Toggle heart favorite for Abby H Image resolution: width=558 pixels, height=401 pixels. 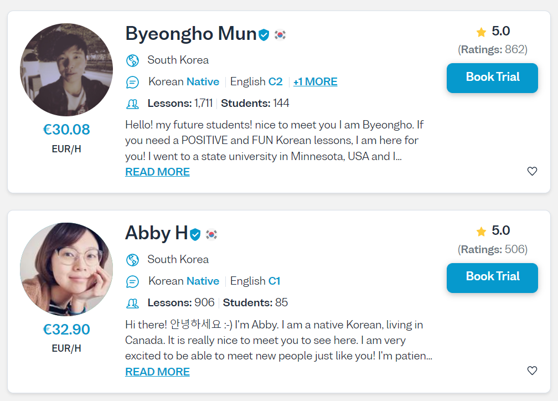coord(532,371)
